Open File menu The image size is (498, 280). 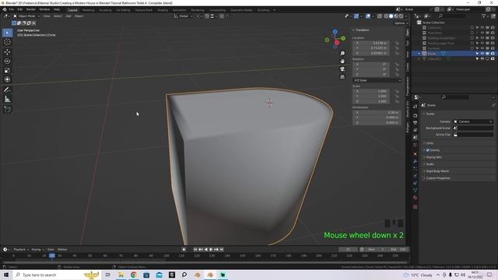[12, 9]
